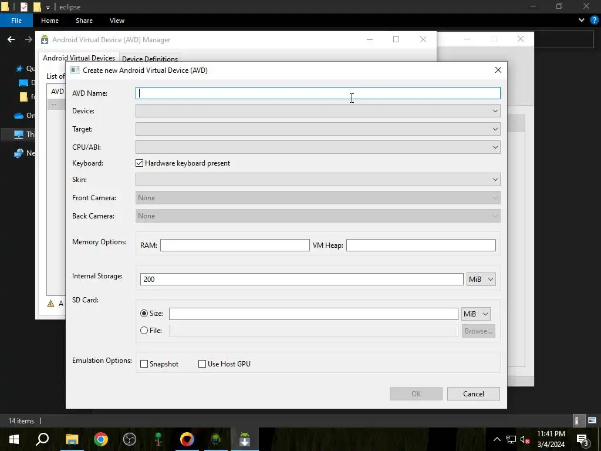Close the Create new AVD dialog

click(x=498, y=70)
